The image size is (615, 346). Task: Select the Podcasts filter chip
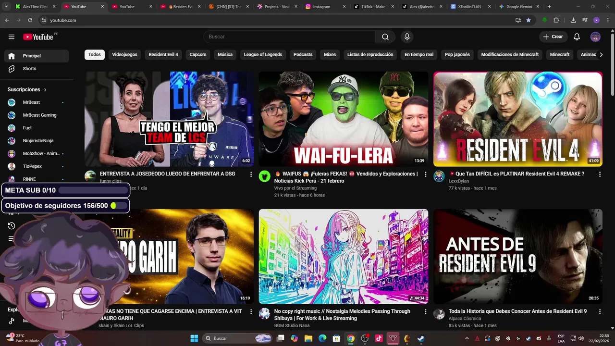(x=303, y=55)
